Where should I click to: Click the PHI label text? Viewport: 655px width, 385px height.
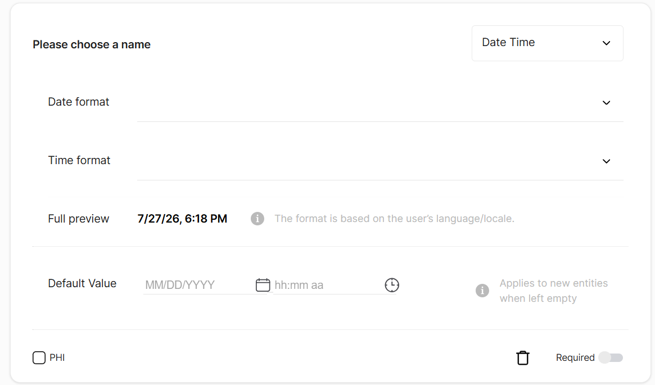(57, 358)
